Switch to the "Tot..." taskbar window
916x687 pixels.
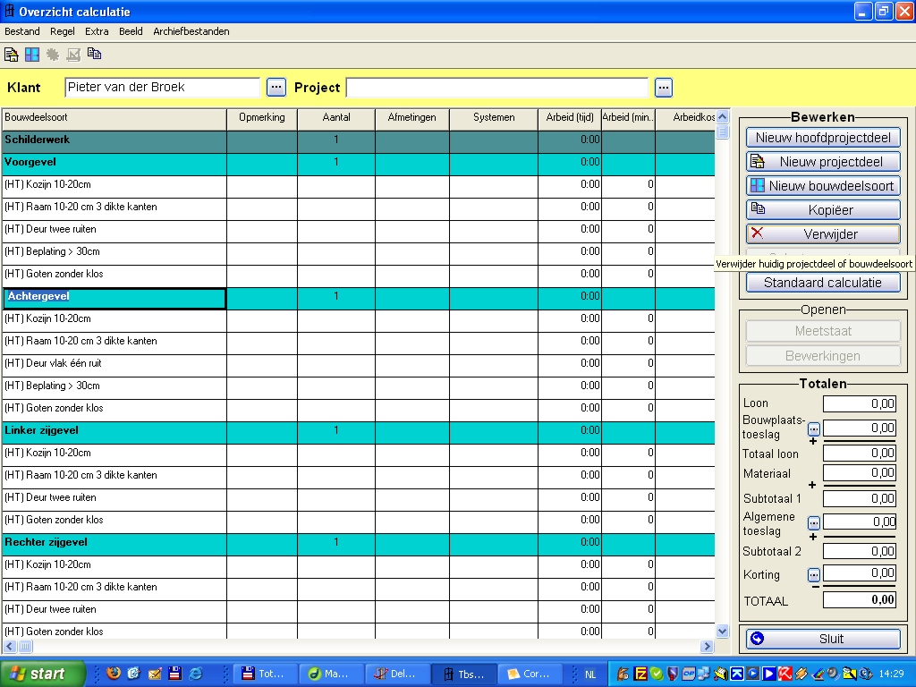click(x=266, y=674)
